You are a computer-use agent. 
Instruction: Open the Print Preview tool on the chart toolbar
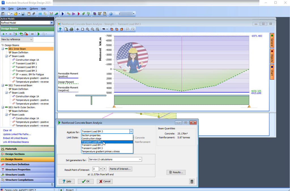point(67,29)
